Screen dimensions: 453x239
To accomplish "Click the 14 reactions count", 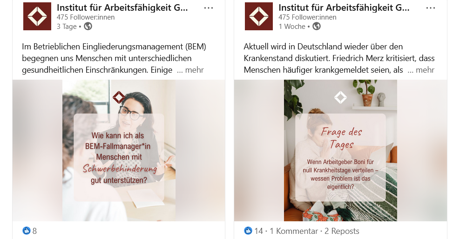I will point(258,231).
